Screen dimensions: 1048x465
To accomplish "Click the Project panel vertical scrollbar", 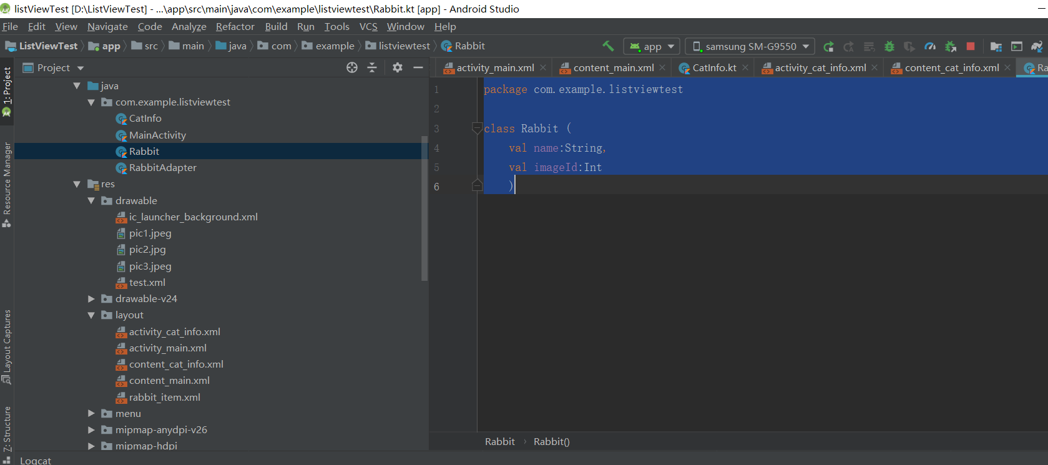I will click(424, 209).
